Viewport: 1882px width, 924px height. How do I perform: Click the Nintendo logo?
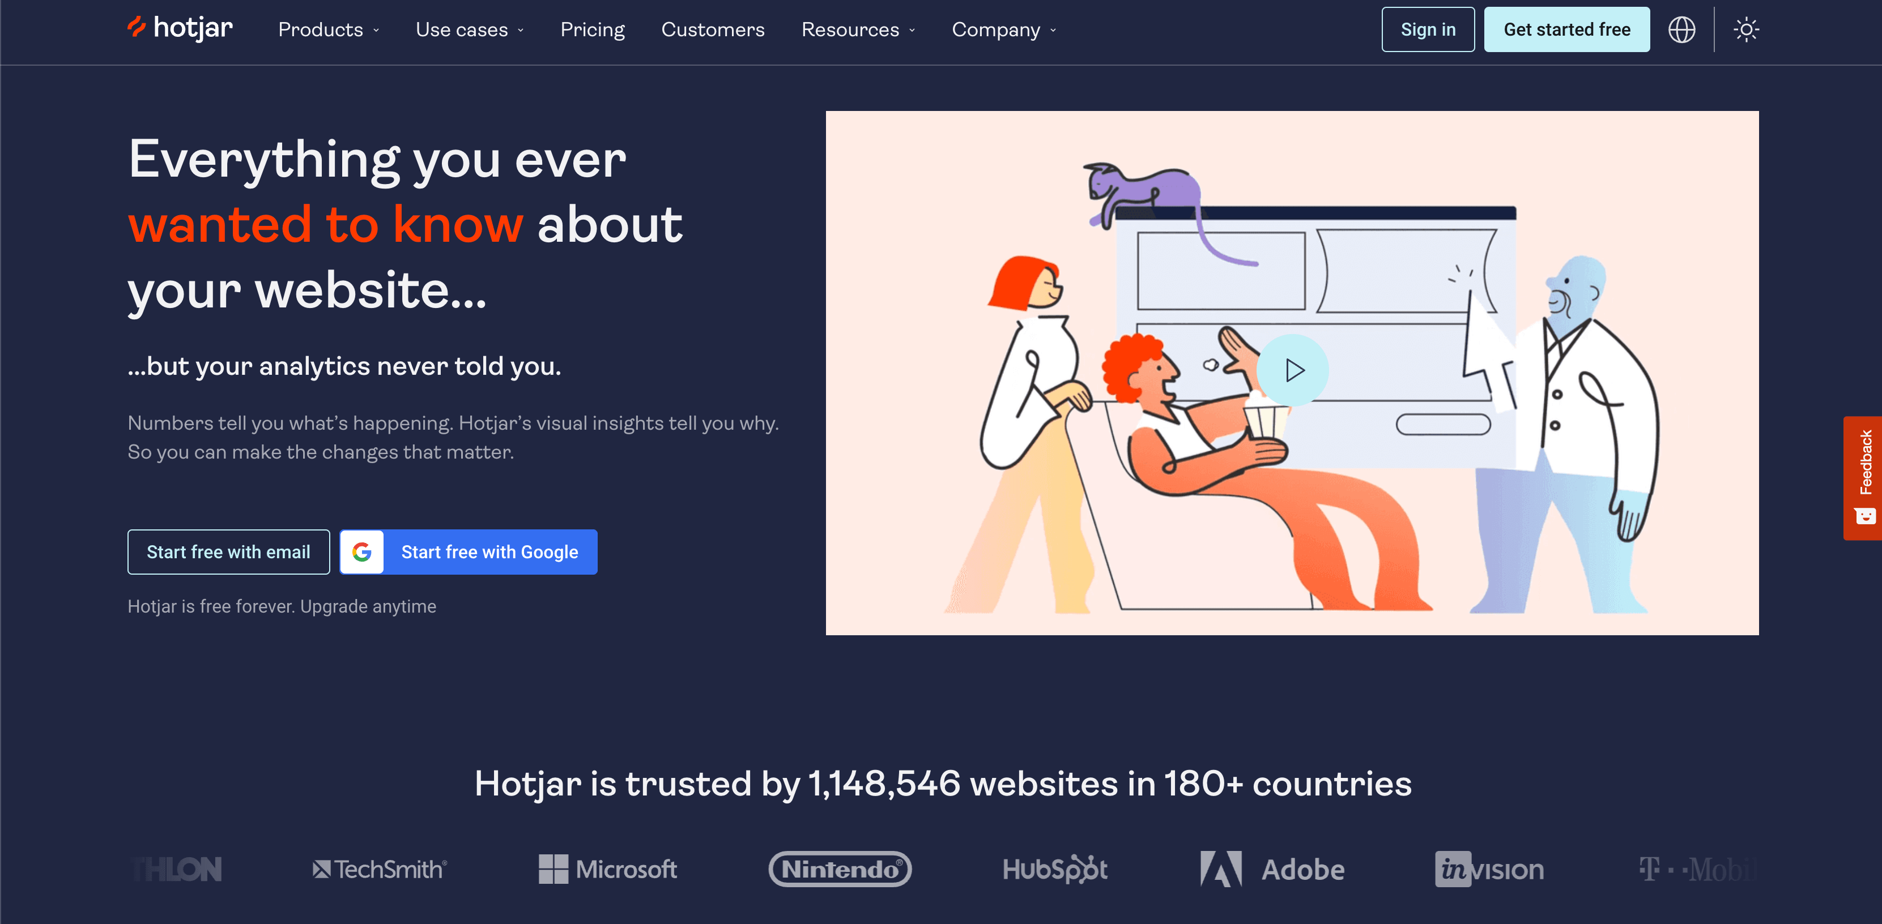pyautogui.click(x=840, y=869)
